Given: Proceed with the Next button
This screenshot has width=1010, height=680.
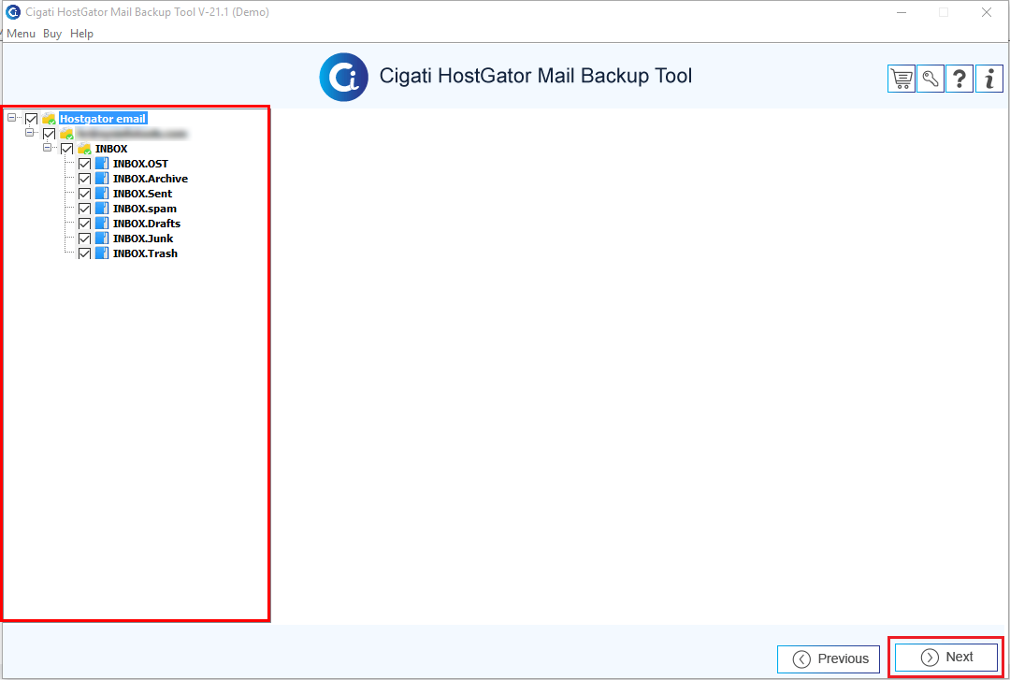Looking at the screenshot, I should tap(946, 657).
